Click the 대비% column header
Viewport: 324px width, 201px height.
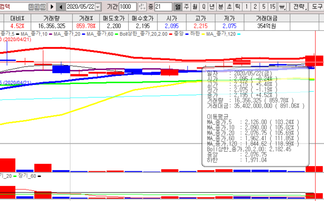point(17,18)
